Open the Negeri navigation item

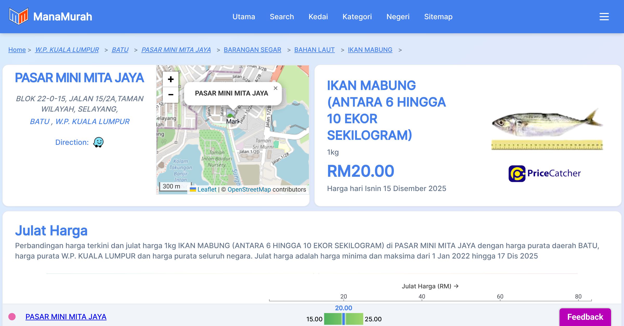398,17
